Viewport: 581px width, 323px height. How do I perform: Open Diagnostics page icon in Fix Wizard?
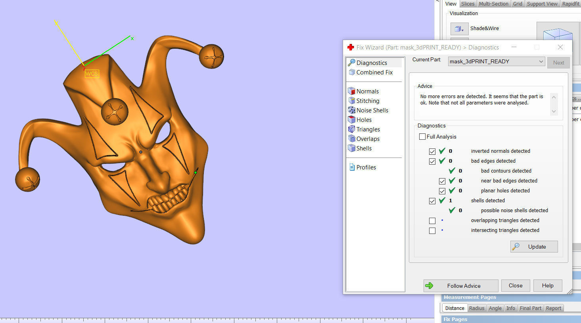point(351,63)
